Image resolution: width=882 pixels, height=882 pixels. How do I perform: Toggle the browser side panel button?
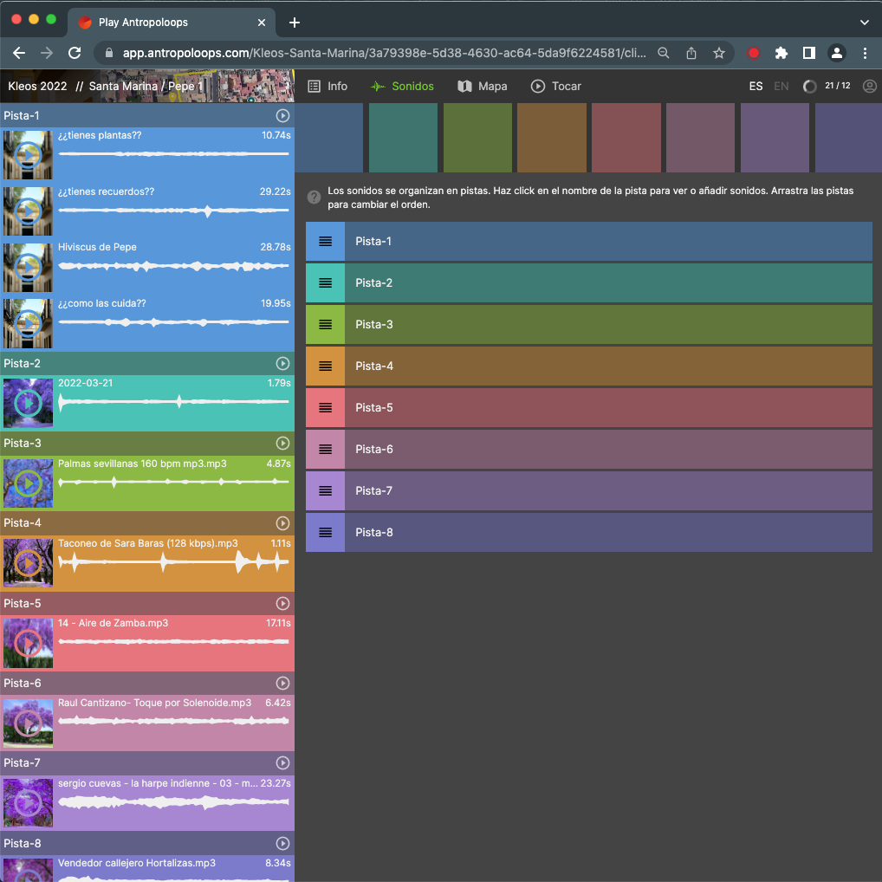808,53
